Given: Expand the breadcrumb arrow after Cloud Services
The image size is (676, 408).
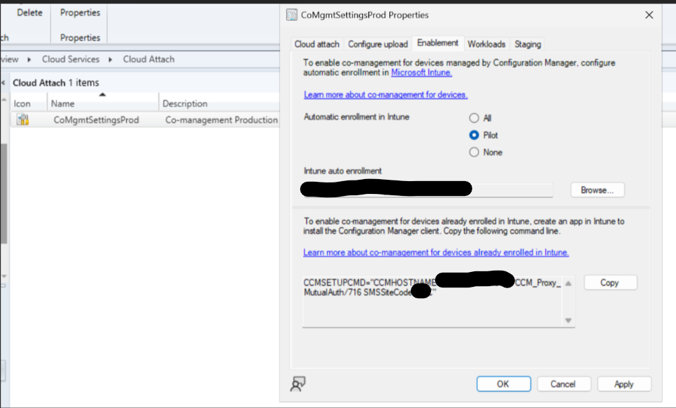Looking at the screenshot, I should (x=109, y=59).
